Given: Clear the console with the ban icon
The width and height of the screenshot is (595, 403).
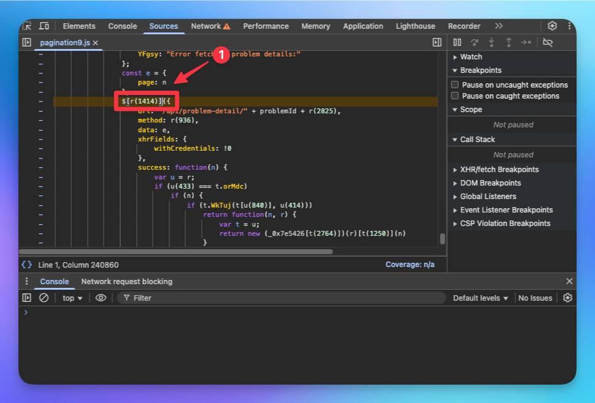Looking at the screenshot, I should tap(44, 298).
